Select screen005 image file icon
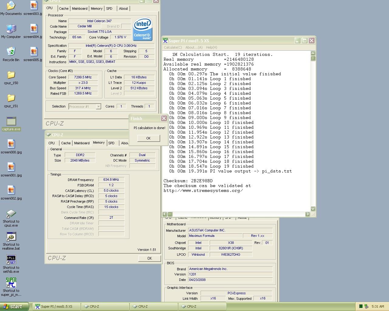This screenshot has height=311, width=389. 33,54
